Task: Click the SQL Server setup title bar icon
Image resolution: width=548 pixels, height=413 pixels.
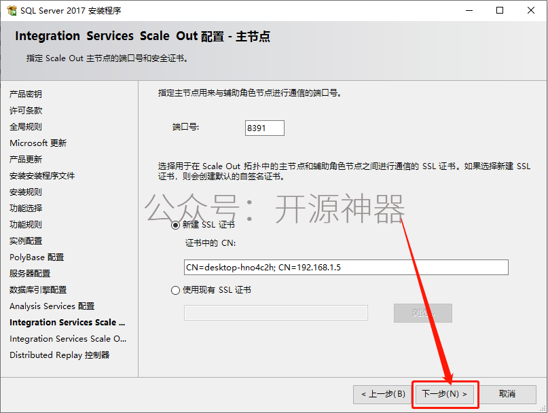Action: coord(12,10)
